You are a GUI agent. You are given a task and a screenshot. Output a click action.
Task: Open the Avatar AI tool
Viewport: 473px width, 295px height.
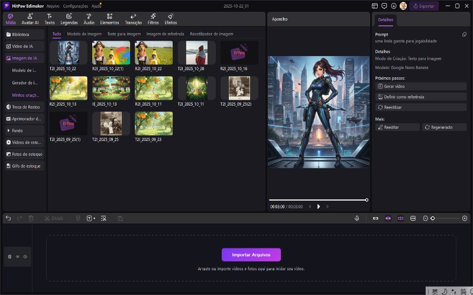[x=30, y=18]
